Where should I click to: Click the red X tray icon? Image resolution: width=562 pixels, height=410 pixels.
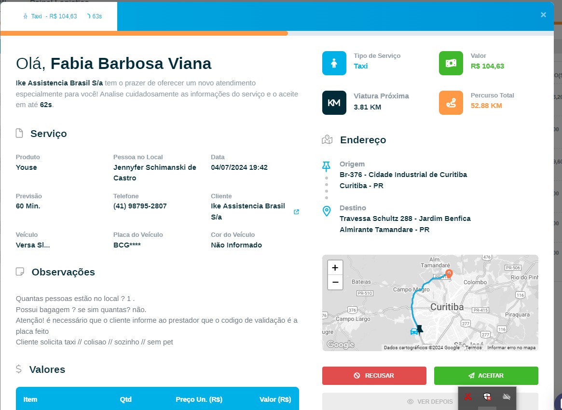468,396
